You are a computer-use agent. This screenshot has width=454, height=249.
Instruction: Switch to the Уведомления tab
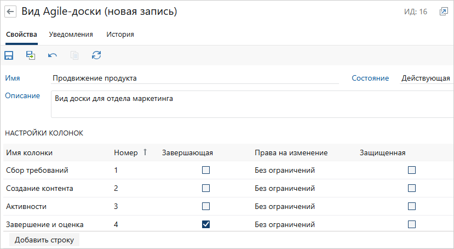71,34
